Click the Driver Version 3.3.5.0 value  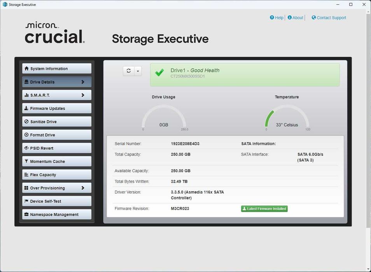coord(197,195)
